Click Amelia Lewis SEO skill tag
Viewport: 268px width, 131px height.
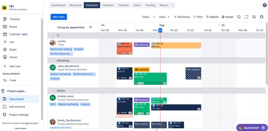point(53,104)
